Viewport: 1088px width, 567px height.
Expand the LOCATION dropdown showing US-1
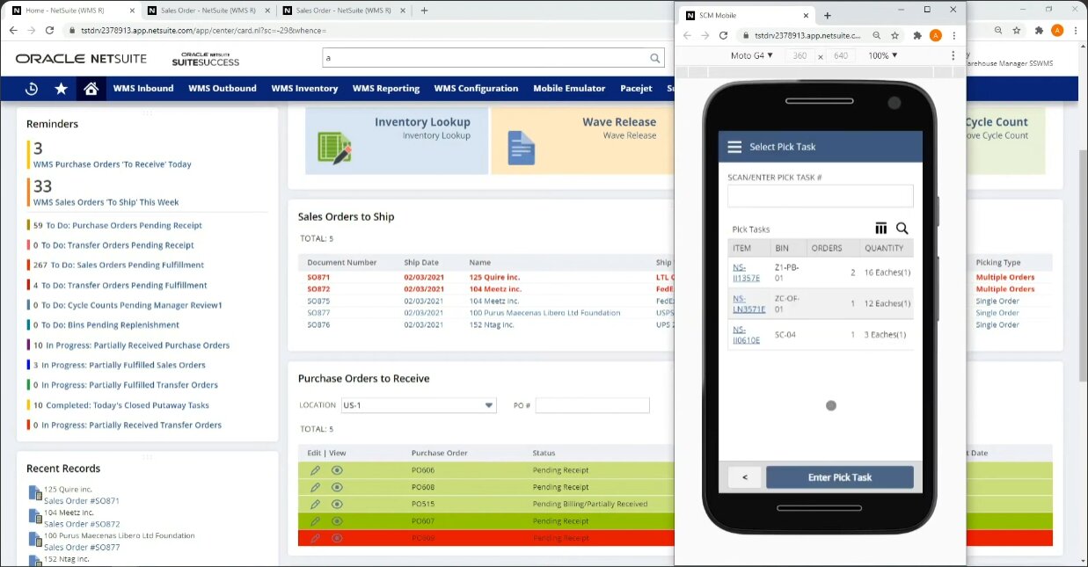[x=489, y=405]
